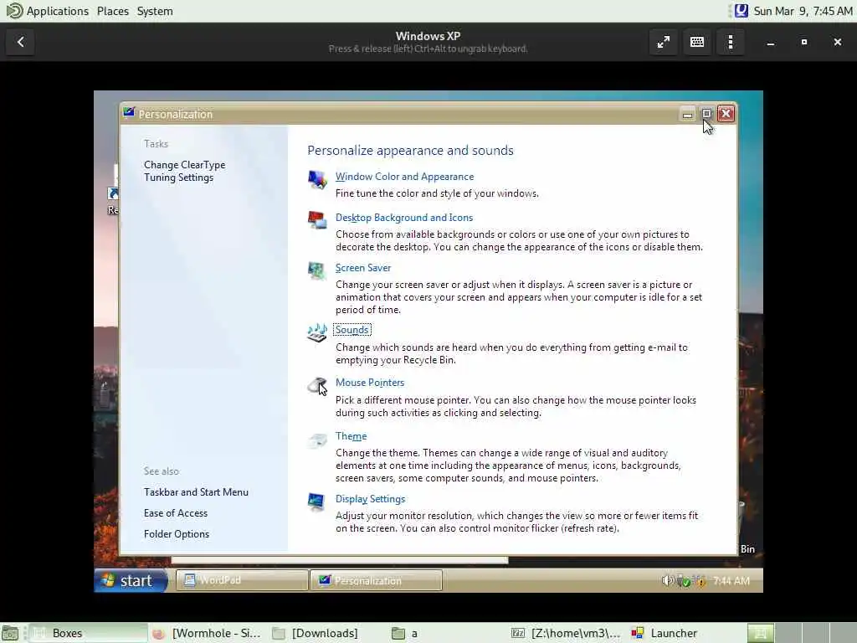The image size is (857, 643).
Task: Open Desktop Background and Icons link
Action: click(404, 218)
